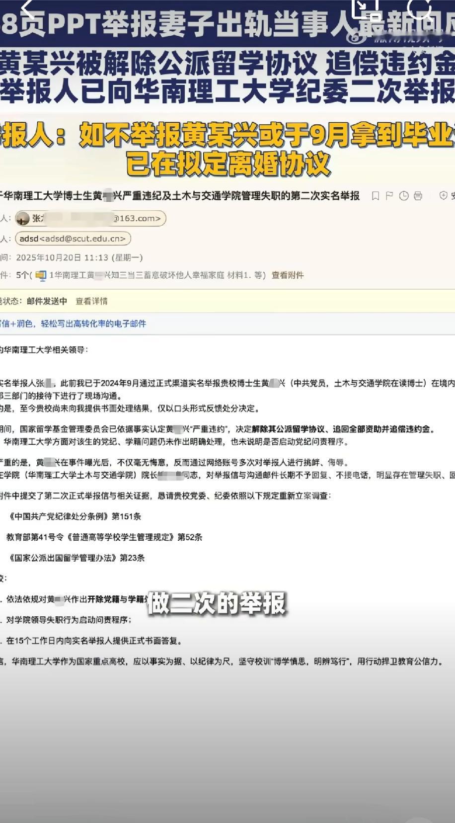Click 《中国共产党纪律处分条例》第151条
The width and height of the screenshot is (455, 823).
coord(74,516)
